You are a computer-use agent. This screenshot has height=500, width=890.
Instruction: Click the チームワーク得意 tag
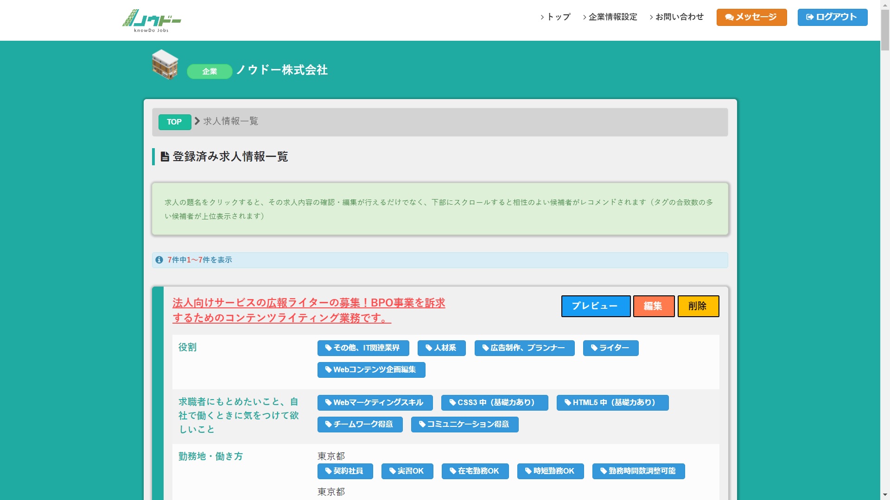click(360, 425)
